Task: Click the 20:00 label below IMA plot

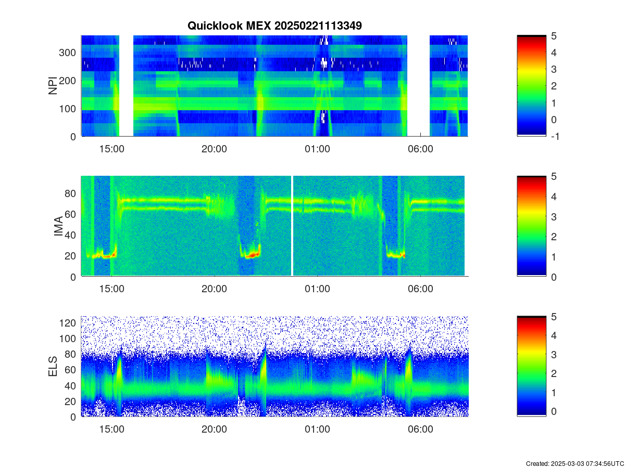Action: click(x=214, y=289)
